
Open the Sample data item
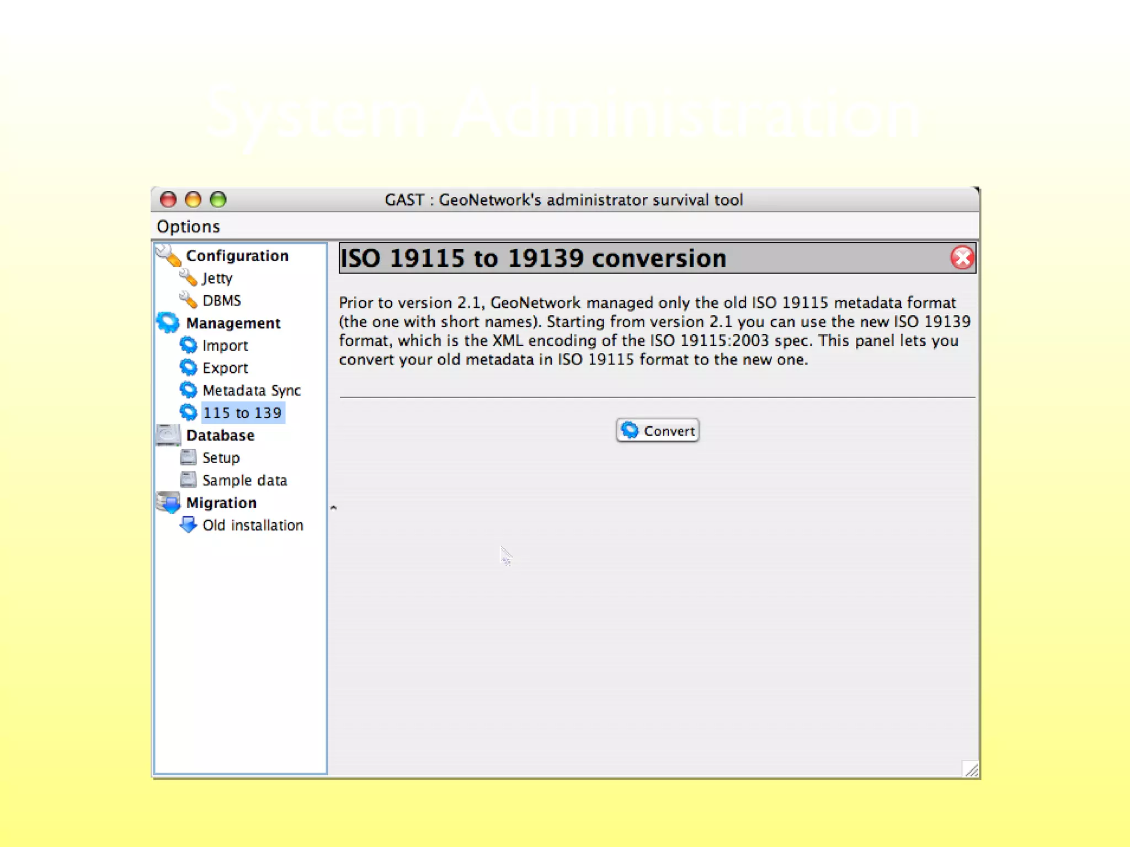245,480
